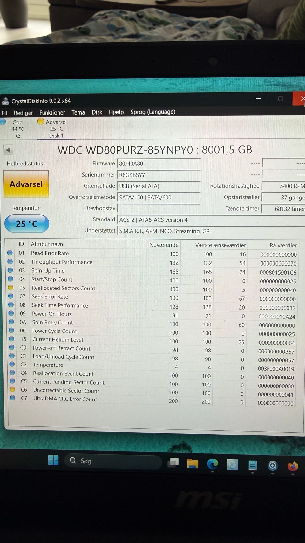Screen dimensions: 305x543
Task: Click the yellow status dot for Uncorrectable Sector Count
Action: click(12, 389)
